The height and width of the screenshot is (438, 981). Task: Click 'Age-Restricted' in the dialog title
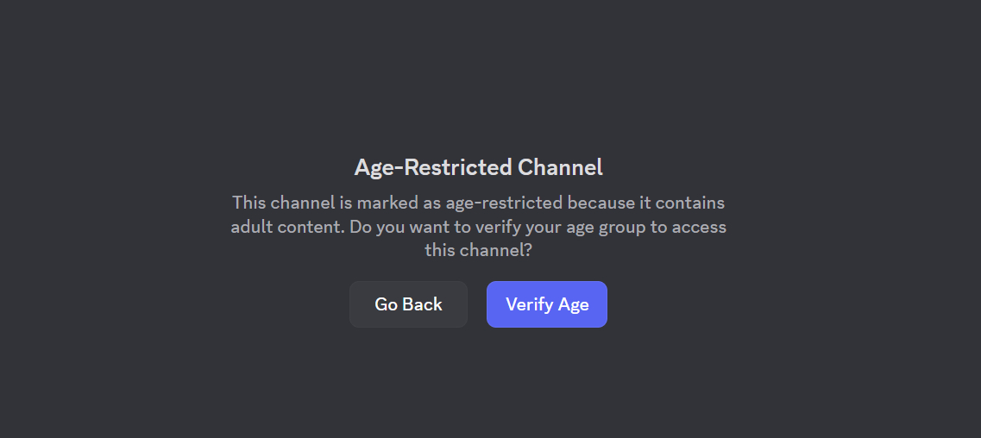434,167
